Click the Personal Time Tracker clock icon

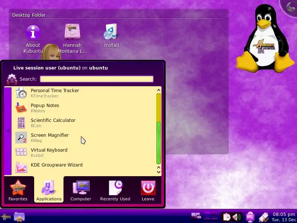click(21, 93)
